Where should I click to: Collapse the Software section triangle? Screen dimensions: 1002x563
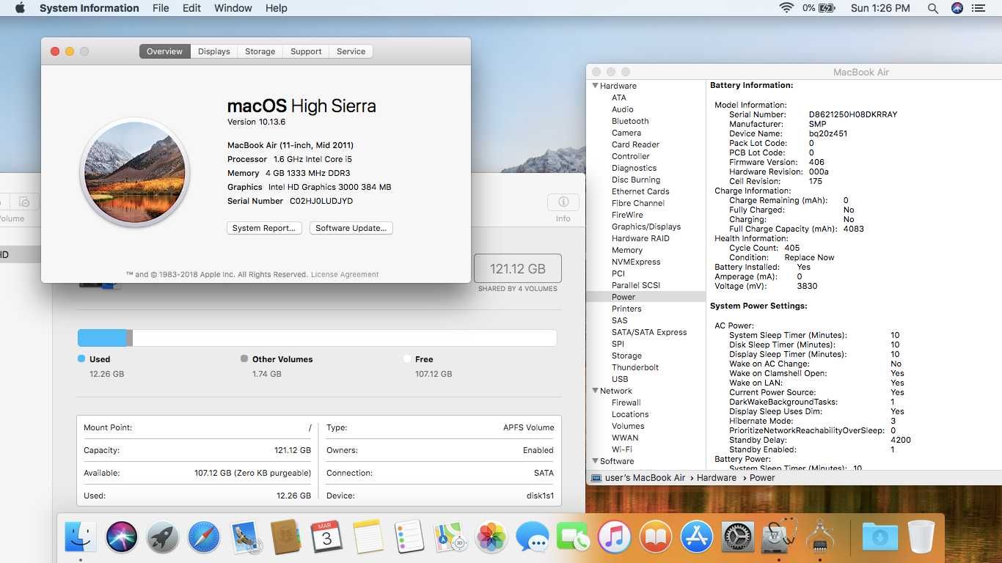click(x=595, y=461)
